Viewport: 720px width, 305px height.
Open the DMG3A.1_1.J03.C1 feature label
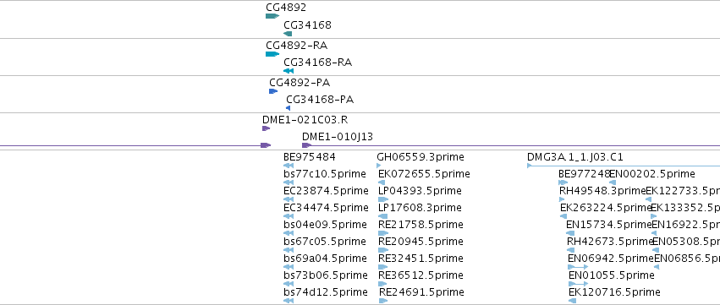coord(575,157)
